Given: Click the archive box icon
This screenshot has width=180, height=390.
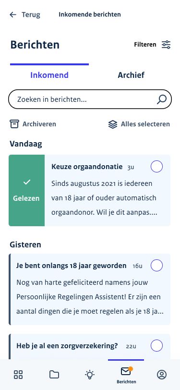Looking at the screenshot, I should (14, 124).
